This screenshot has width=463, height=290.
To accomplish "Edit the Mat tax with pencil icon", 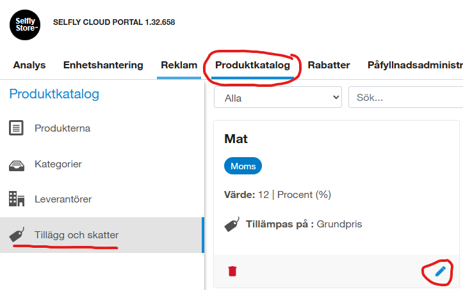I will 440,271.
